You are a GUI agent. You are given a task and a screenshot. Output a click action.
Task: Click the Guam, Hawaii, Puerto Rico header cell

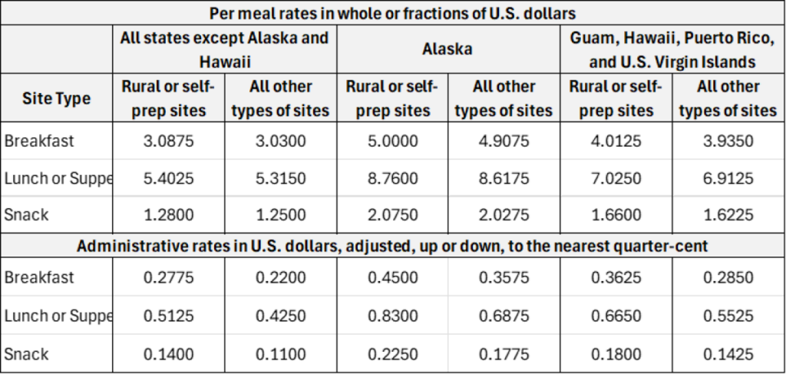(672, 49)
